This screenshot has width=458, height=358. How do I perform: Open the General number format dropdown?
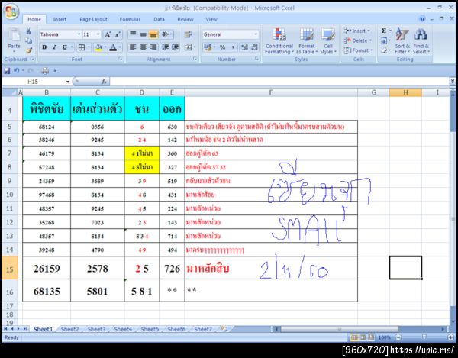click(256, 34)
